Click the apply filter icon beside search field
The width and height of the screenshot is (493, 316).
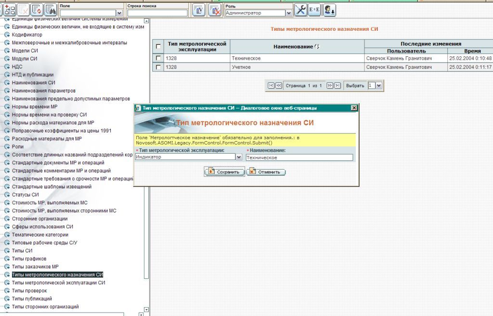coord(199,10)
